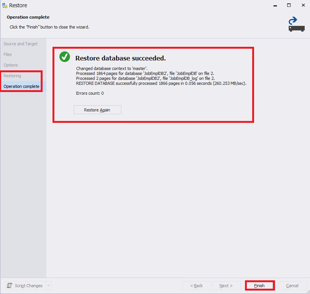Open the Script Changes dropdown arrow

tap(48, 286)
